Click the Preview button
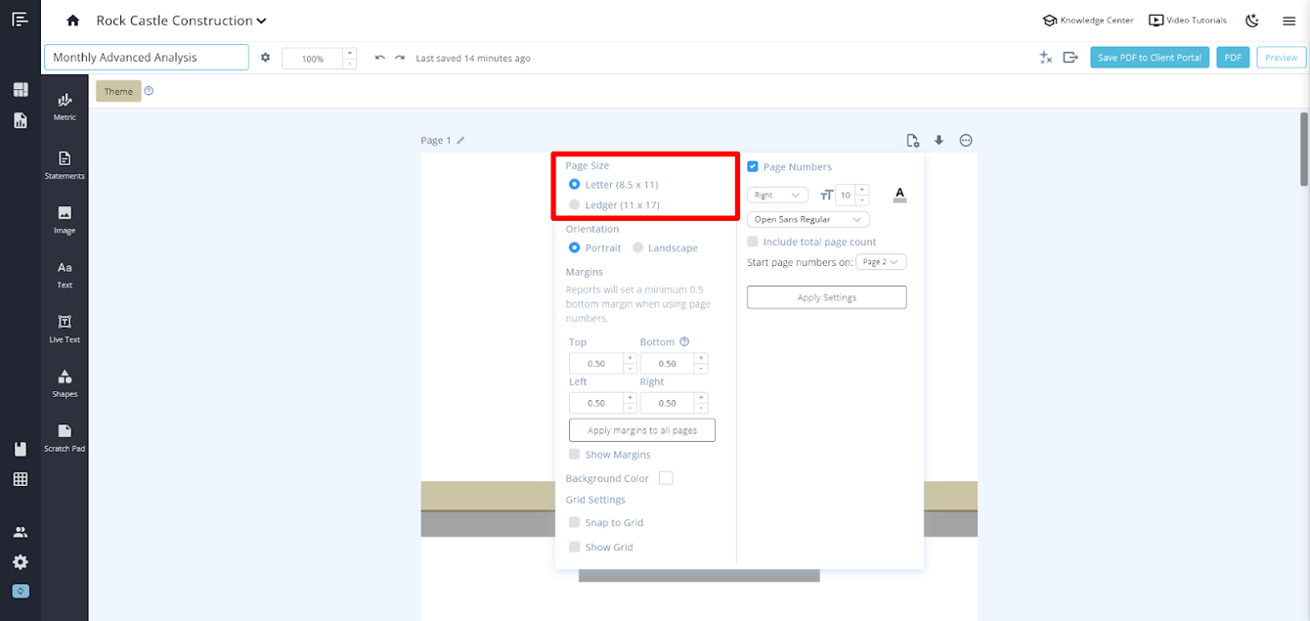The height and width of the screenshot is (621, 1310). [x=1281, y=58]
